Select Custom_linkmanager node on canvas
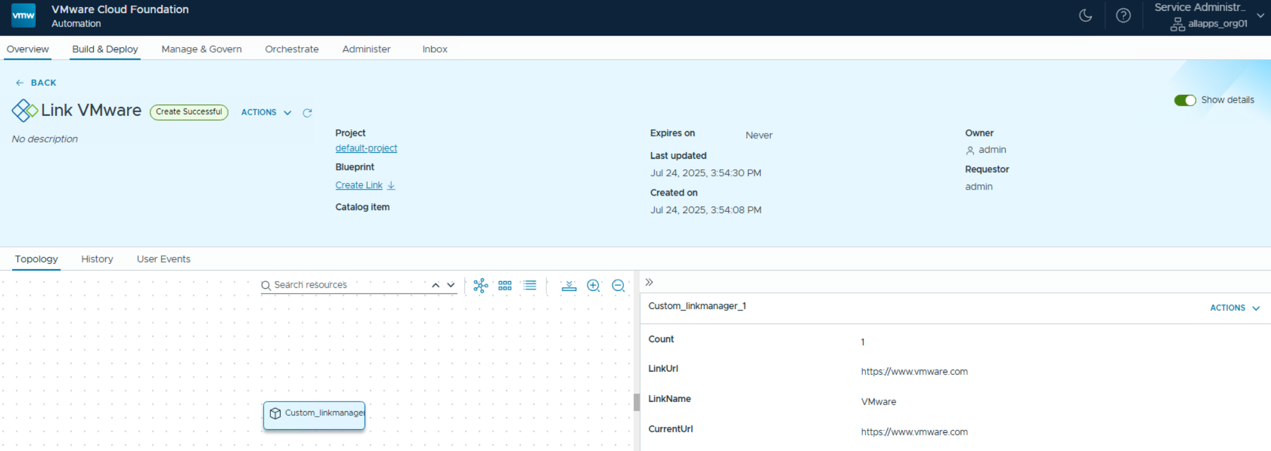Image resolution: width=1271 pixels, height=451 pixels. point(314,415)
